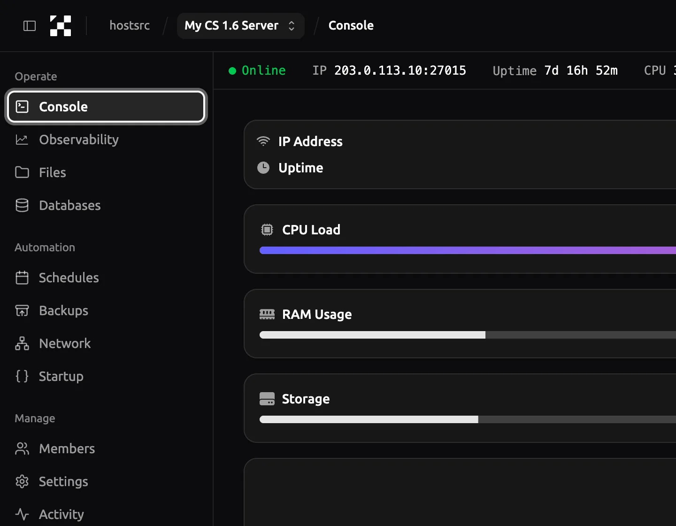This screenshot has width=676, height=526.
Task: Click the memory icon beside RAM Usage
Action: click(x=267, y=314)
